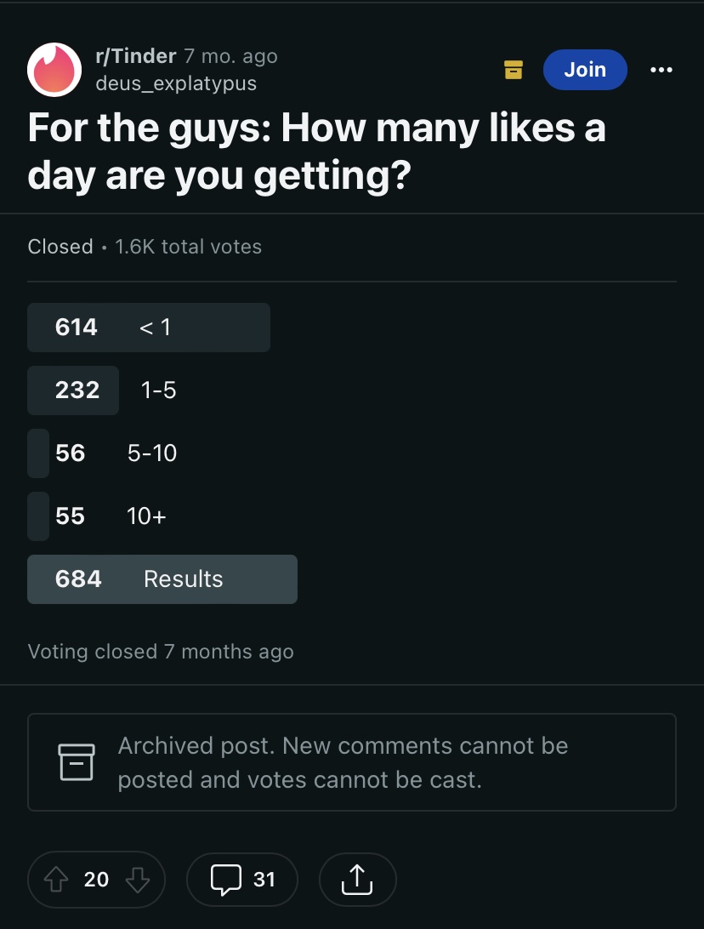This screenshot has width=704, height=929.
Task: Tap the vote score 20
Action: [97, 880]
